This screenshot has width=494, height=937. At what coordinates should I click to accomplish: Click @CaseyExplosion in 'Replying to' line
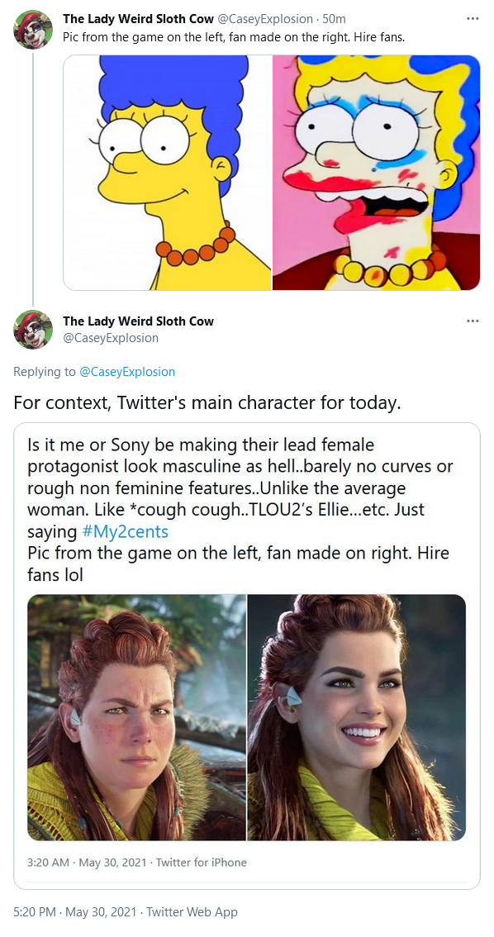(127, 372)
